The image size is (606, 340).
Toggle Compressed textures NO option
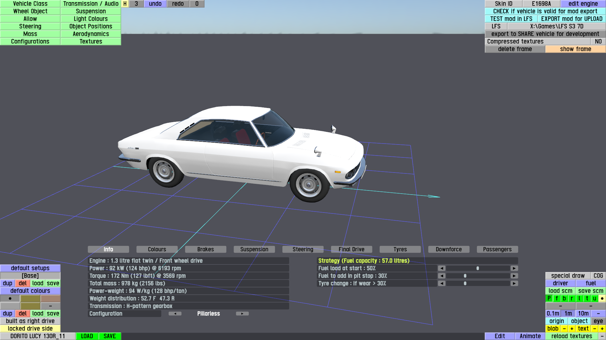[598, 42]
